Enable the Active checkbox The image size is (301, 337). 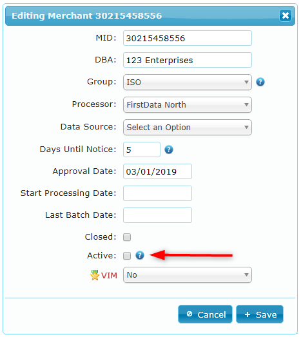tap(127, 256)
